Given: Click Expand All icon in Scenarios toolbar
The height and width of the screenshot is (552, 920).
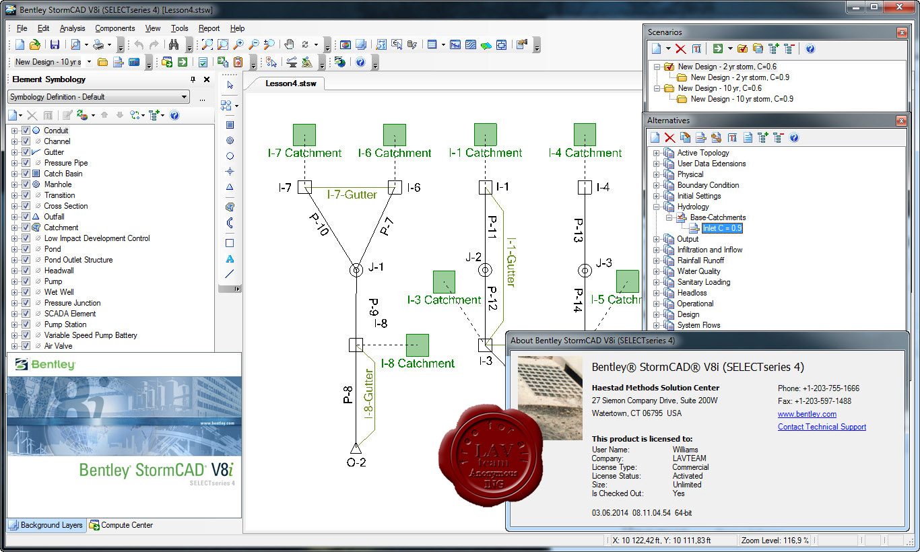Looking at the screenshot, I should point(773,48).
